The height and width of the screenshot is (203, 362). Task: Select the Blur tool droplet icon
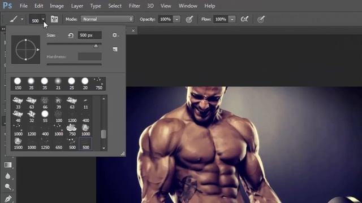[x=8, y=176]
